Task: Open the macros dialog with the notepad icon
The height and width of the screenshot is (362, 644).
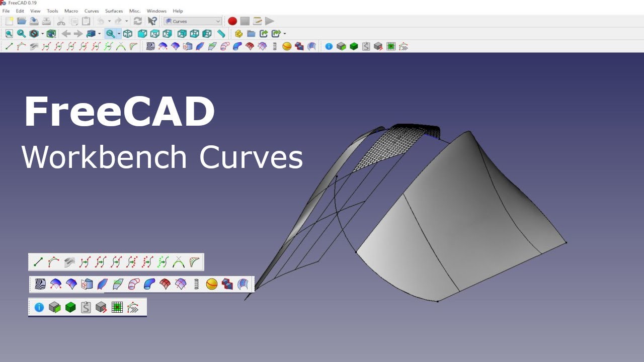Action: point(257,21)
